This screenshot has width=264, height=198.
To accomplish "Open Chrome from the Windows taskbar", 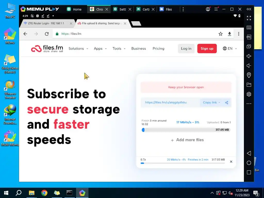I will click(x=44, y=193).
